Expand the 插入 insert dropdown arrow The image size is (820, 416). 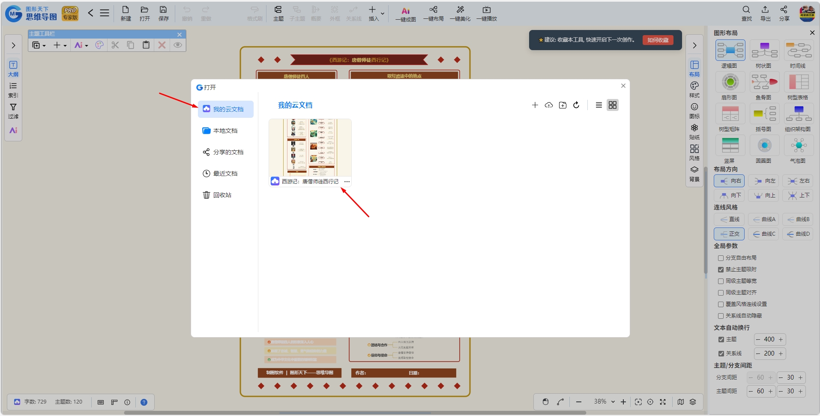point(383,13)
